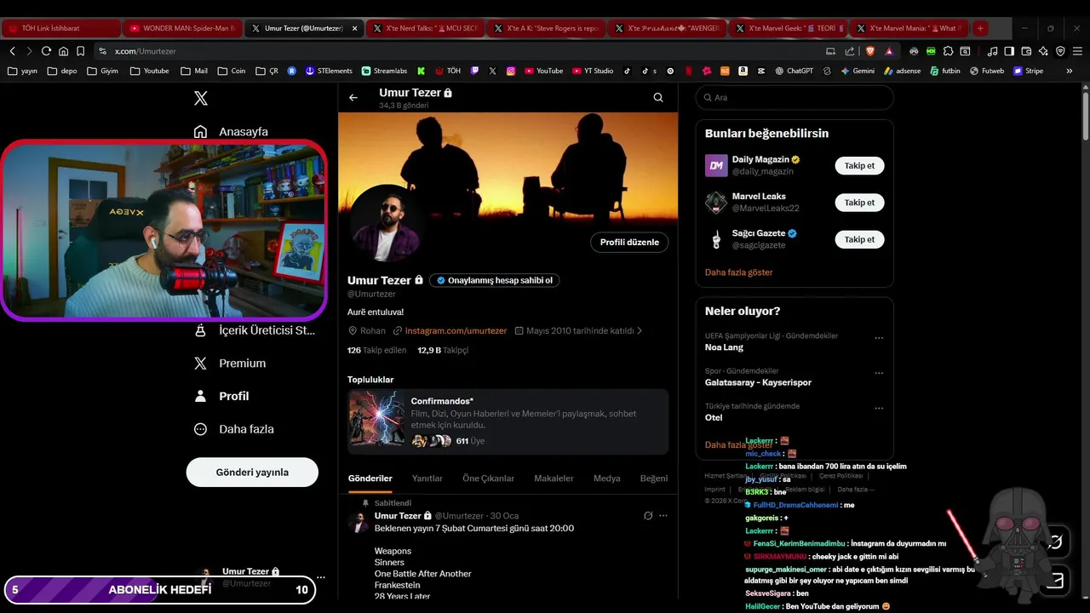Open more options for Galatasaray - Kayserispor trend

[879, 374]
